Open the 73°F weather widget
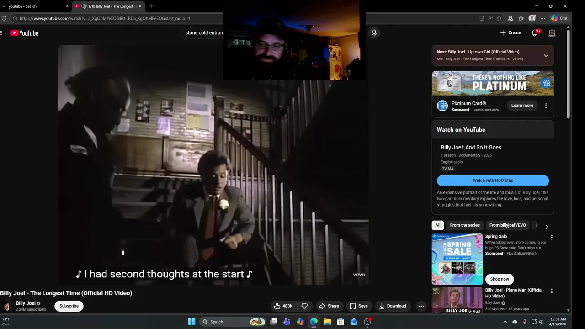Screen dimensions: 585x329 pos(6,322)
